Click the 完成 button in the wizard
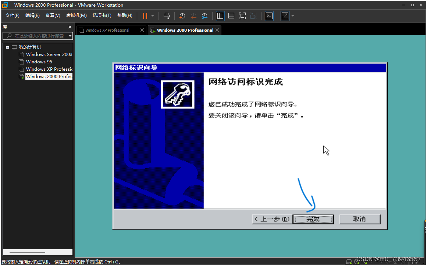Viewport: 427px width, 266px height. (x=313, y=219)
